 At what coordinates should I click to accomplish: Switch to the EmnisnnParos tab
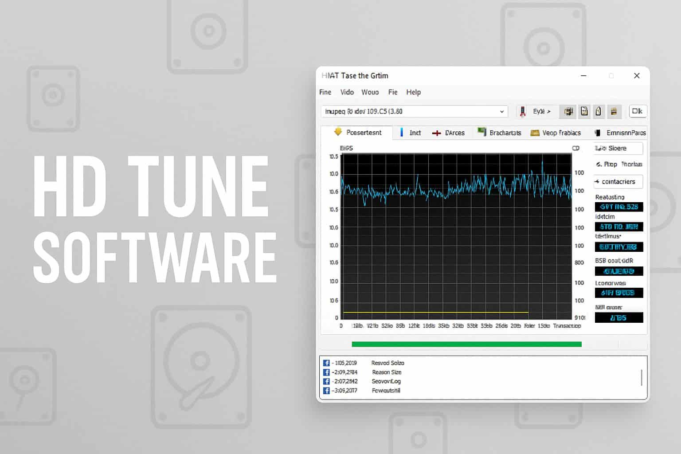(x=620, y=133)
